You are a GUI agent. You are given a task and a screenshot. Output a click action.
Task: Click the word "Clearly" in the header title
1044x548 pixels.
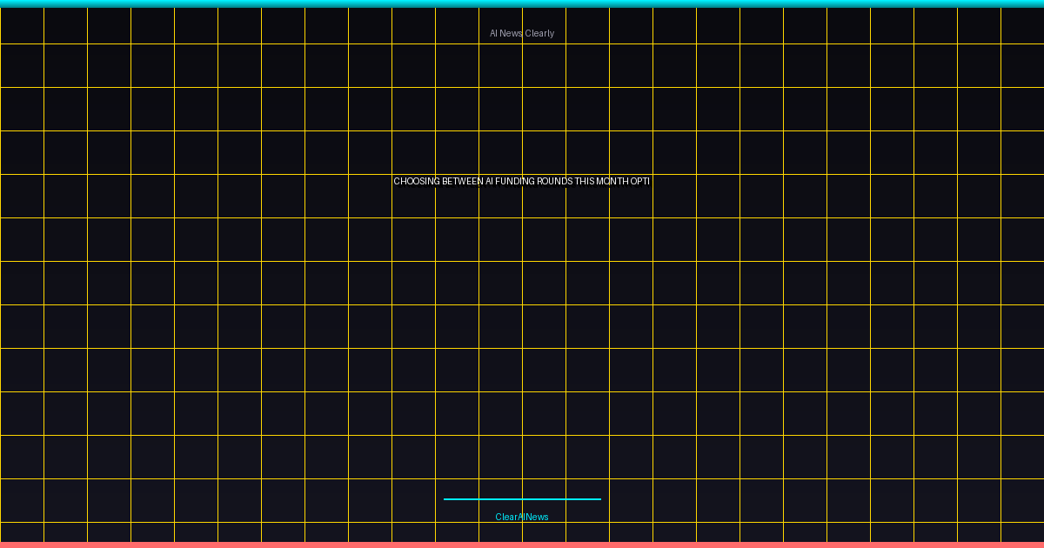(539, 33)
